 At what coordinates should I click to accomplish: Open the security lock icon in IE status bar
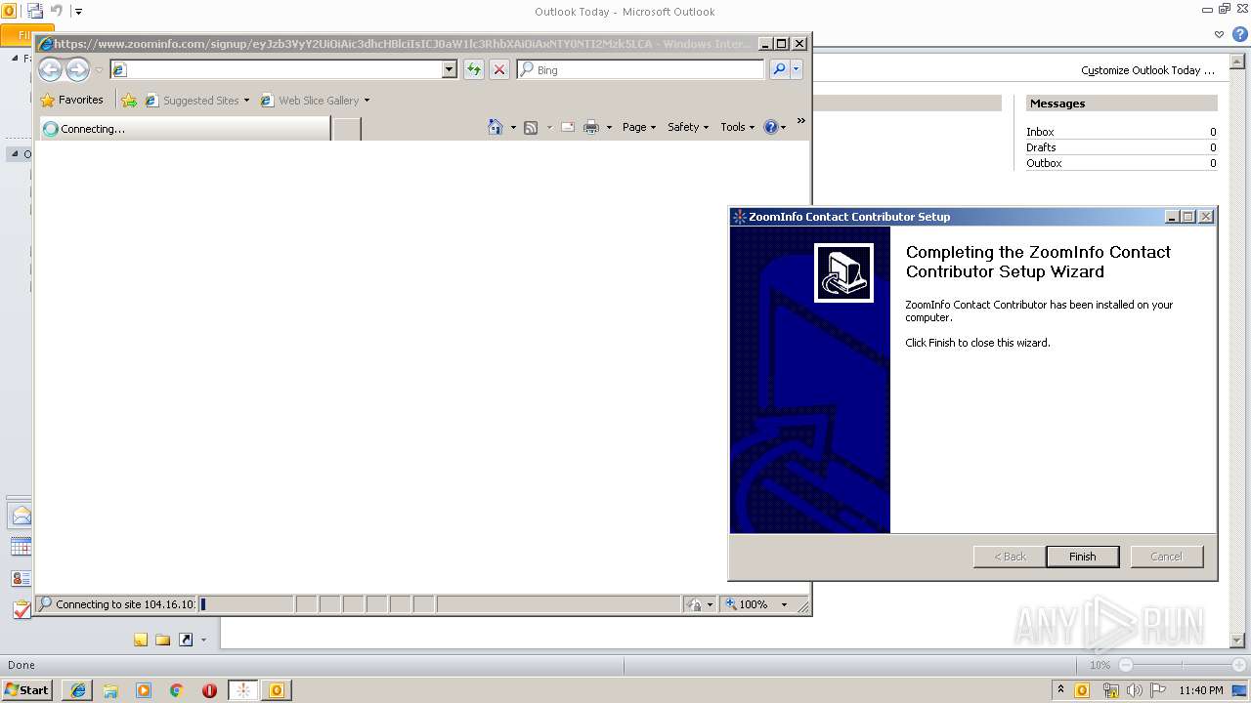tap(694, 604)
